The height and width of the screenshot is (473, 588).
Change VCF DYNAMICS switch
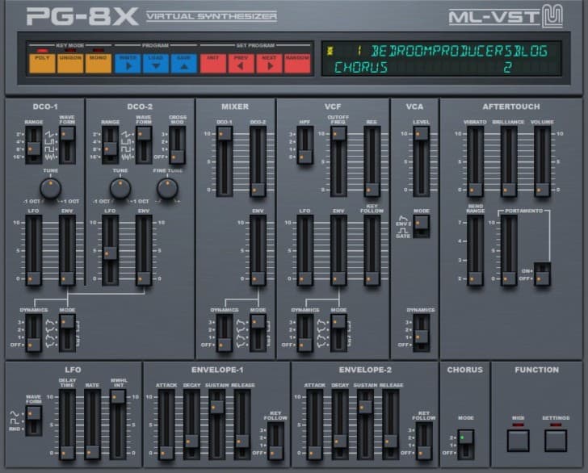[304, 333]
